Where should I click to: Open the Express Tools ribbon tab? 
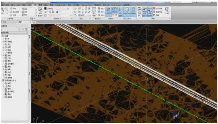pyautogui.click(x=87, y=5)
